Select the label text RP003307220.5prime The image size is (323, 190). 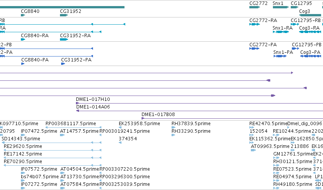click(124, 169)
